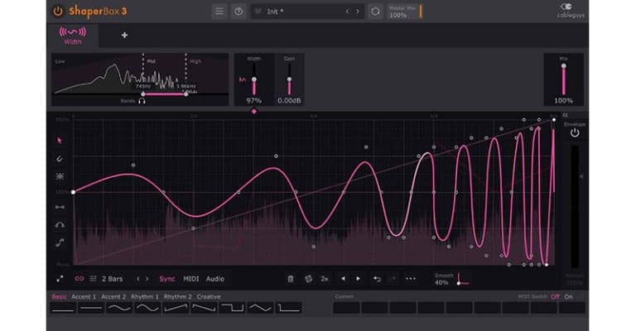This screenshot has width=636, height=331.
Task: Randomize the wave with dice icon
Action: coord(308,279)
